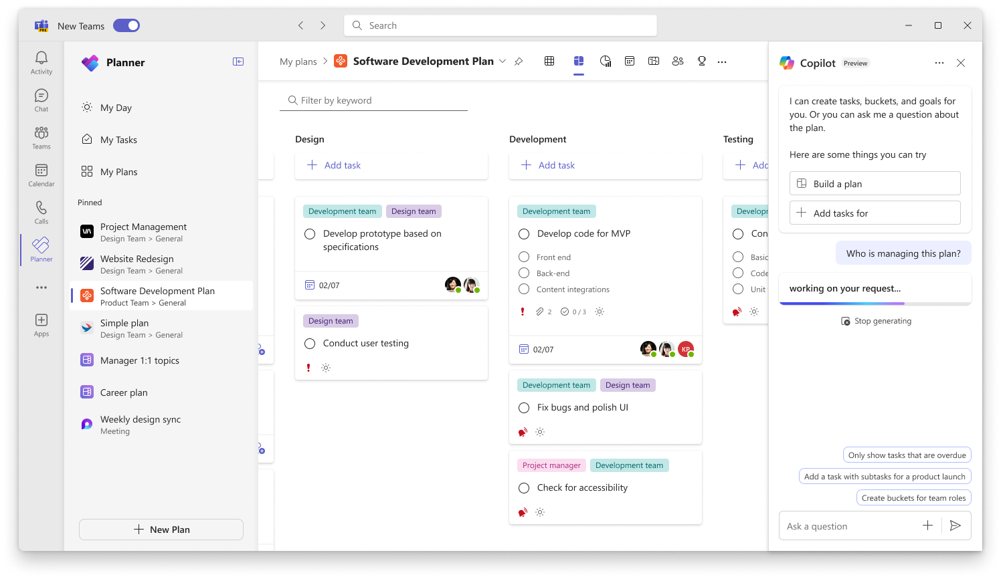Open the more options menu next to Goals
The width and height of the screenshot is (1001, 579).
pos(722,61)
